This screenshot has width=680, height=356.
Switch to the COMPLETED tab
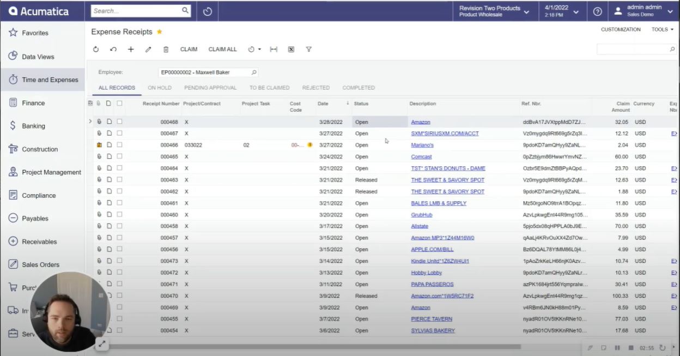tap(359, 88)
